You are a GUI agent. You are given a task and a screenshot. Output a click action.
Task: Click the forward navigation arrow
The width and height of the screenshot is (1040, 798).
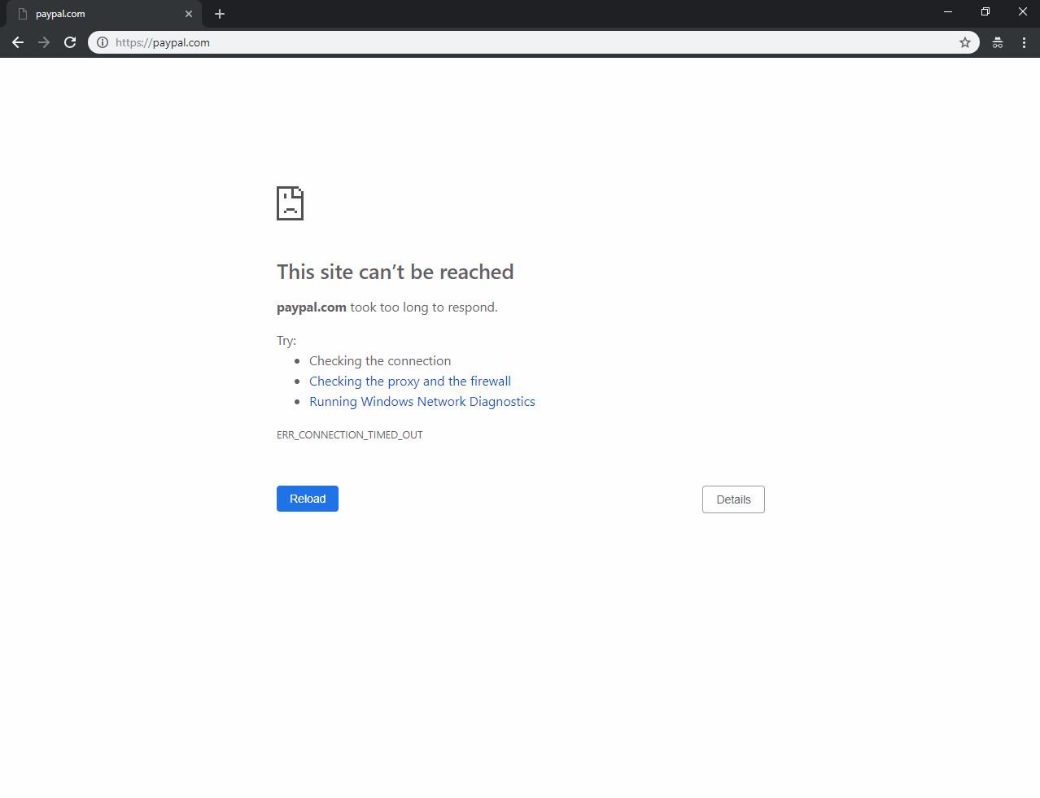coord(44,42)
